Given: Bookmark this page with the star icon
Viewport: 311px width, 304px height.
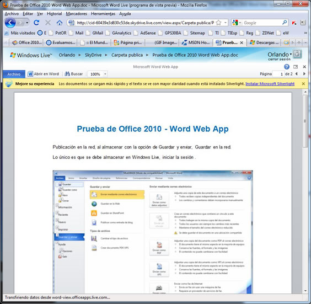Looking at the screenshot, I should pyautogui.click(x=218, y=23).
